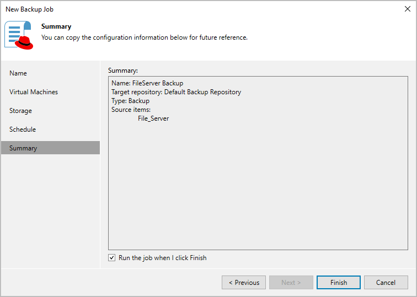This screenshot has height=297, width=417.
Task: Click Finish to create the job
Action: 339,282
